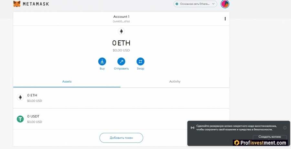This screenshot has width=291, height=149.
Task: Open the account avatar menu
Action: tap(225, 4)
